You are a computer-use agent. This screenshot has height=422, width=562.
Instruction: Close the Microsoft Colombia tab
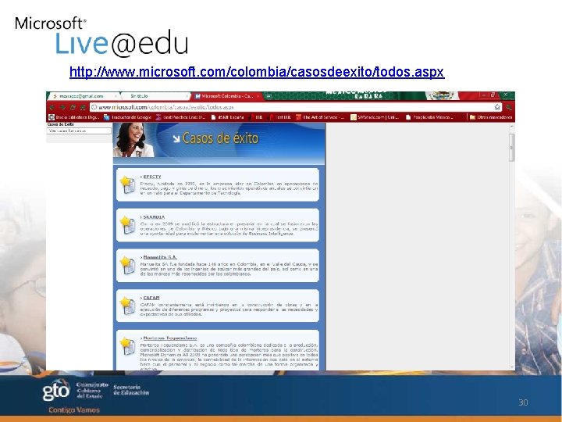(258, 96)
